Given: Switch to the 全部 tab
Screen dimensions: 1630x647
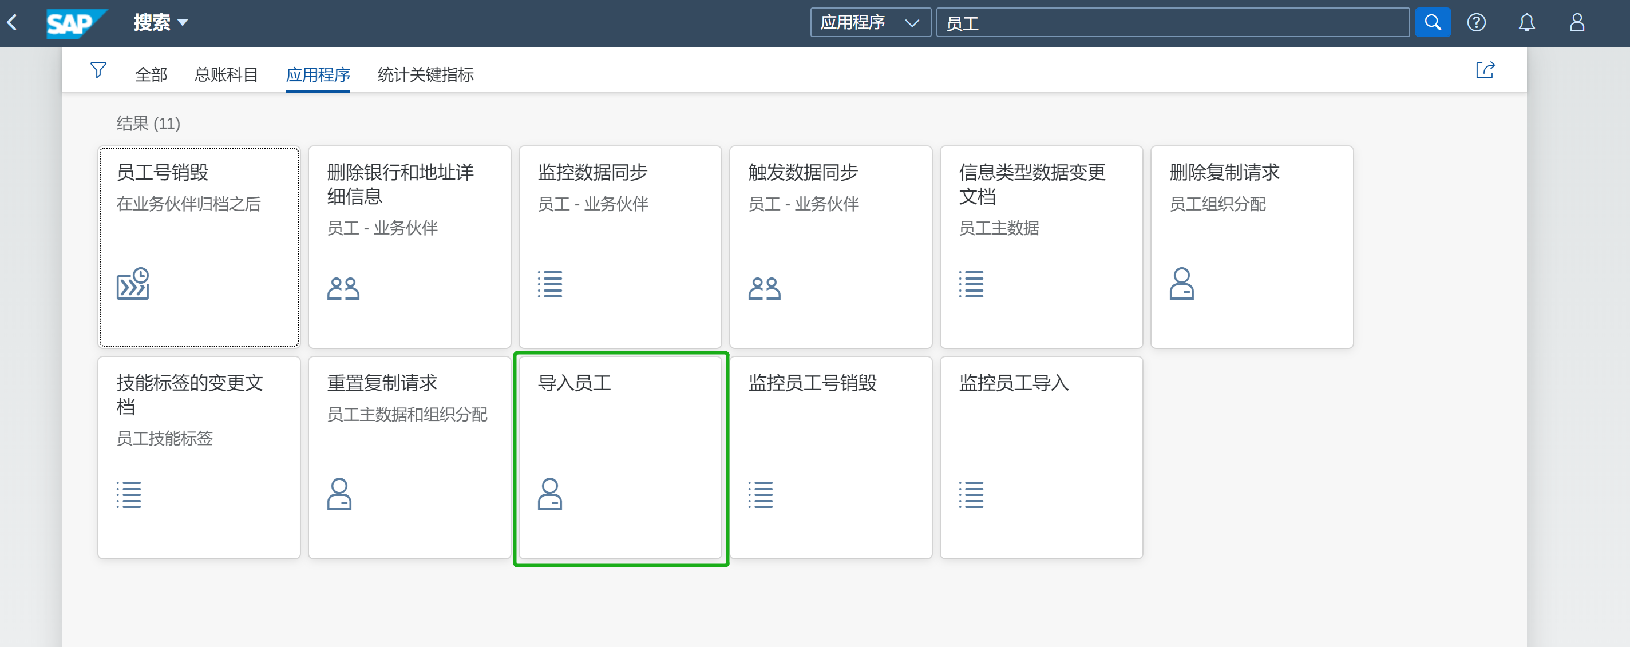Looking at the screenshot, I should (x=150, y=74).
